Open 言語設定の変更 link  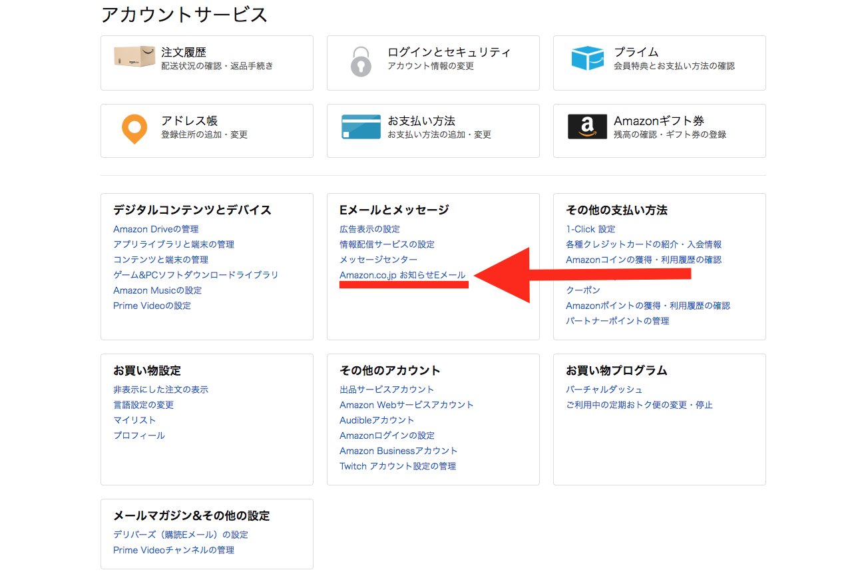pyautogui.click(x=143, y=405)
